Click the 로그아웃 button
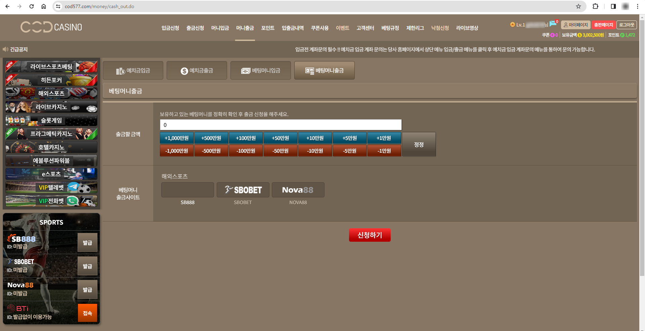The height and width of the screenshot is (331, 645). [x=627, y=25]
